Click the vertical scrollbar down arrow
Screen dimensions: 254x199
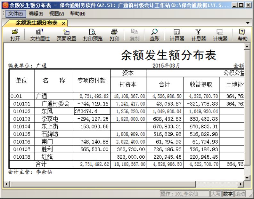247,178
